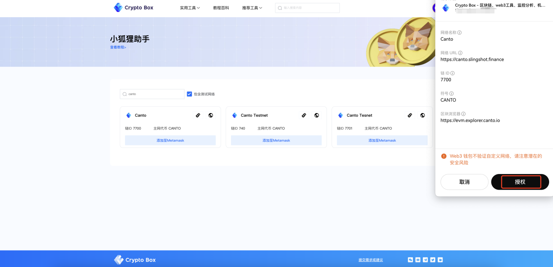Viewport: 553px width, 267px height.
Task: Focus the top search input field
Action: (307, 8)
